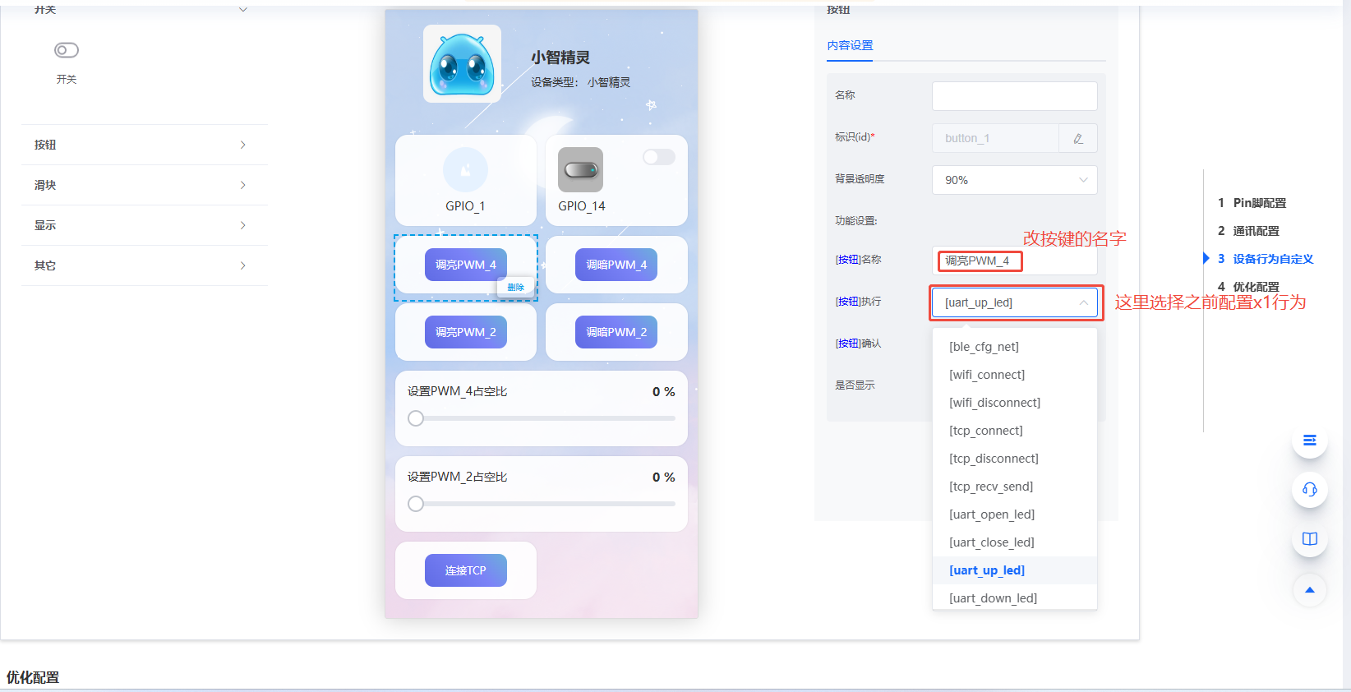Expand the 按钮 component category
The height and width of the screenshot is (692, 1351).
pyautogui.click(x=145, y=145)
